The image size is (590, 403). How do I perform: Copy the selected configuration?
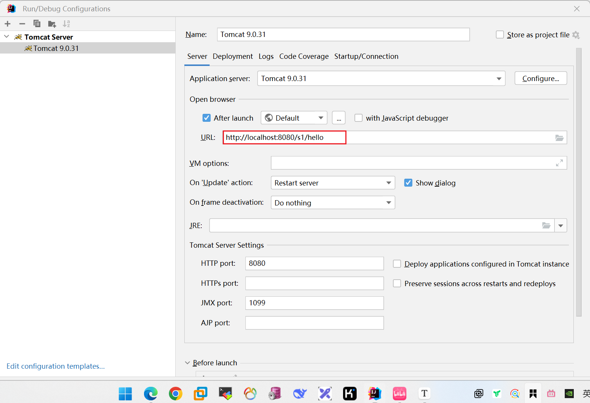pos(37,24)
